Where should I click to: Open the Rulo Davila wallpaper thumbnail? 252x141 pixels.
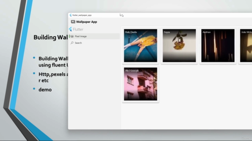[x=141, y=45]
